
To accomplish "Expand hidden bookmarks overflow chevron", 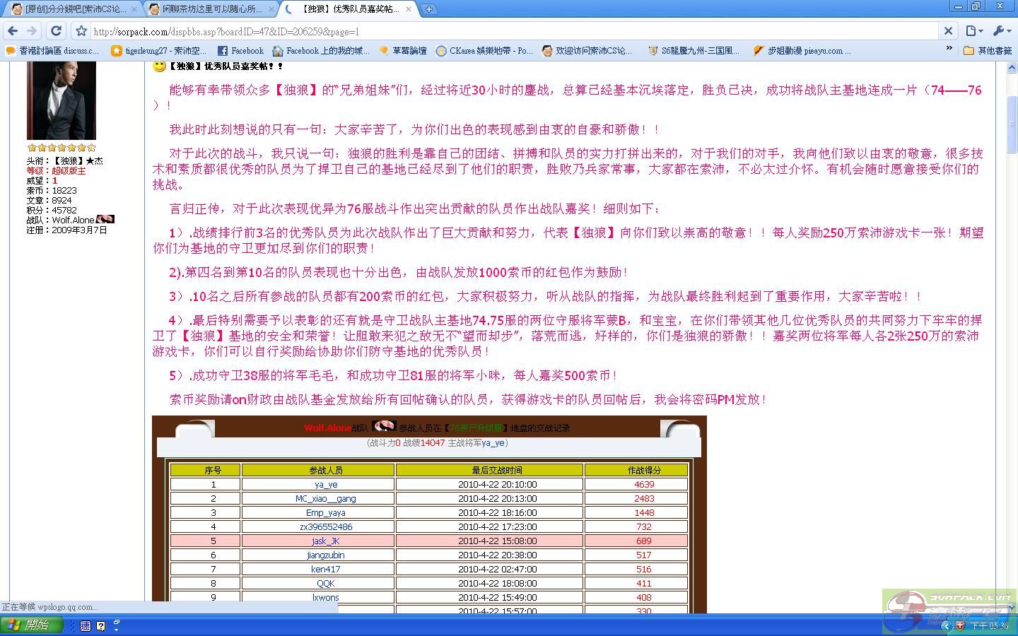I will 949,49.
